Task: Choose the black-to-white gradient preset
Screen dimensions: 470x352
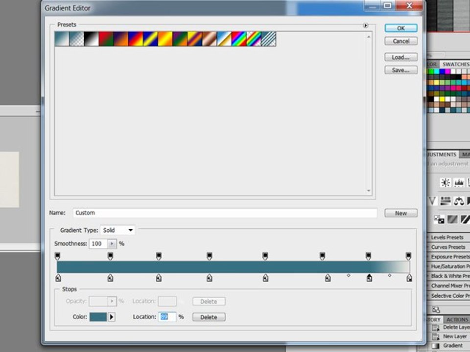Action: 92,39
